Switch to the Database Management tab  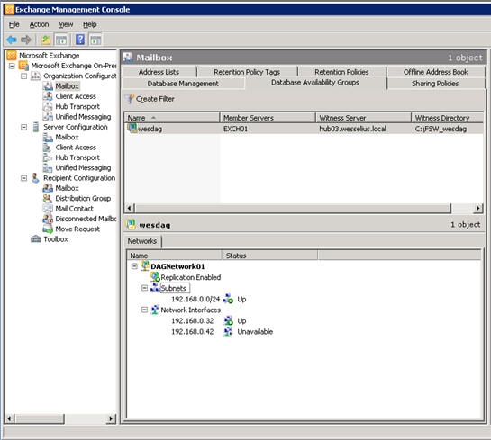183,84
